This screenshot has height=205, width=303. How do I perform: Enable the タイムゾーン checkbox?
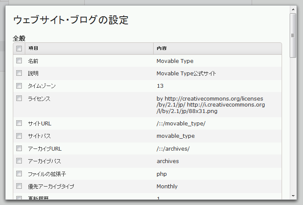(x=19, y=86)
